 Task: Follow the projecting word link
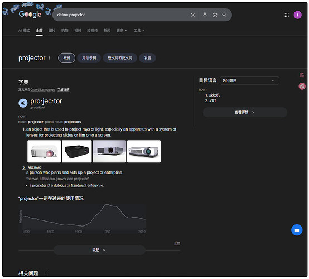coord(53,135)
